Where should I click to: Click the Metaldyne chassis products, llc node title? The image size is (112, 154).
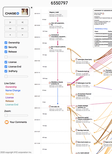pyautogui.click(x=57, y=83)
